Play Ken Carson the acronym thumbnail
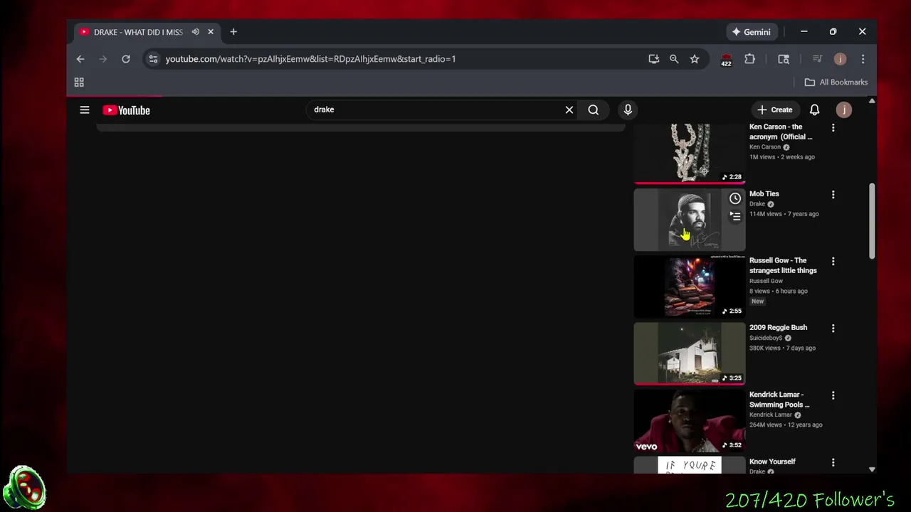The height and width of the screenshot is (512, 911). 690,153
